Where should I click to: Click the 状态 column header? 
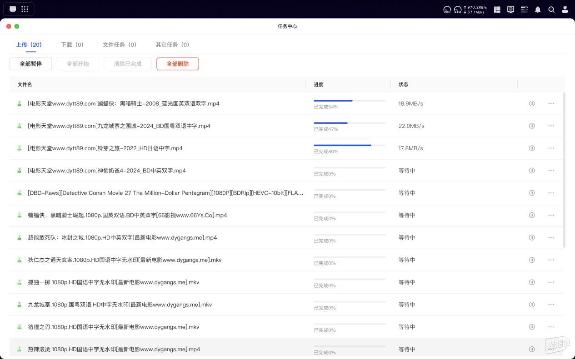tap(403, 84)
